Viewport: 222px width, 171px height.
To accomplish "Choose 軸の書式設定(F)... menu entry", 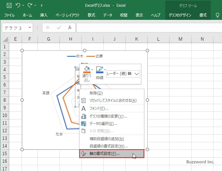I will click(112, 154).
